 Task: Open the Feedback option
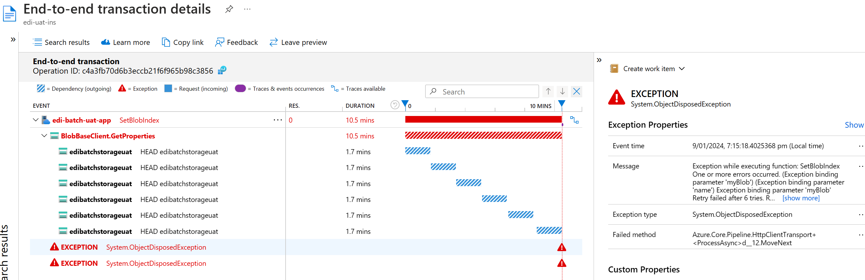click(x=236, y=42)
